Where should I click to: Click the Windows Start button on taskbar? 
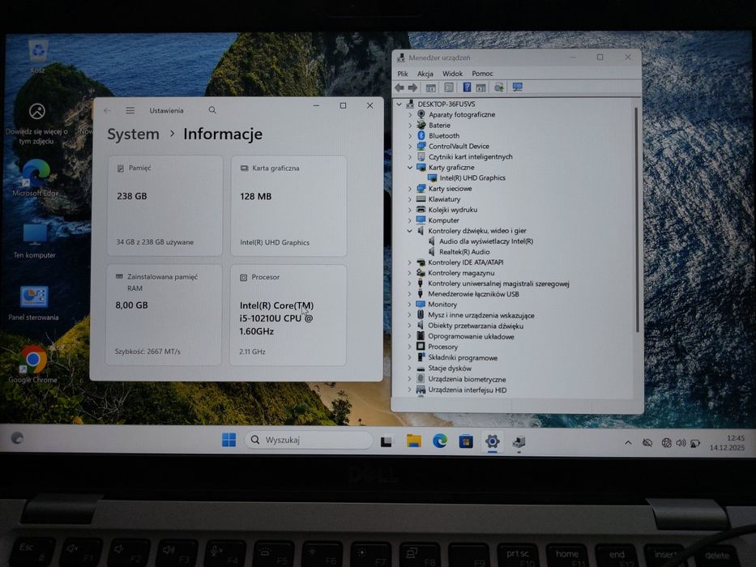(x=229, y=440)
